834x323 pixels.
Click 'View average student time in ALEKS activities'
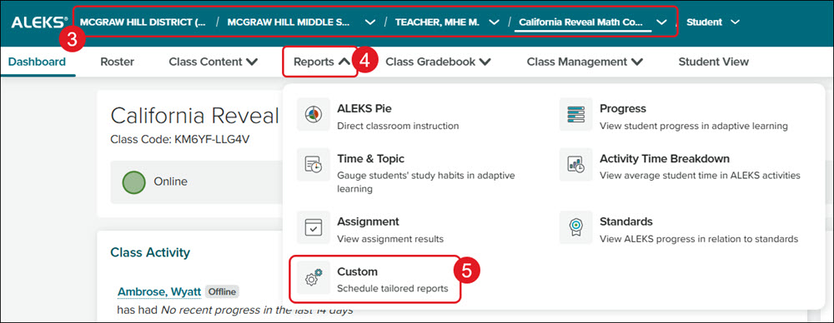coord(700,176)
